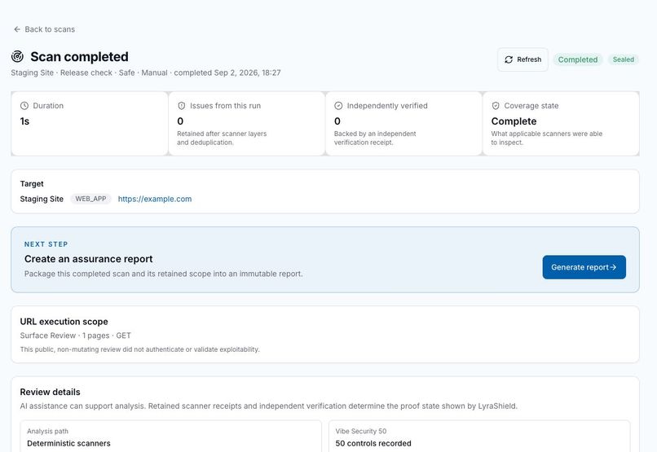657x452 pixels.
Task: Click the scan subtitle with completion date
Action: coord(146,72)
